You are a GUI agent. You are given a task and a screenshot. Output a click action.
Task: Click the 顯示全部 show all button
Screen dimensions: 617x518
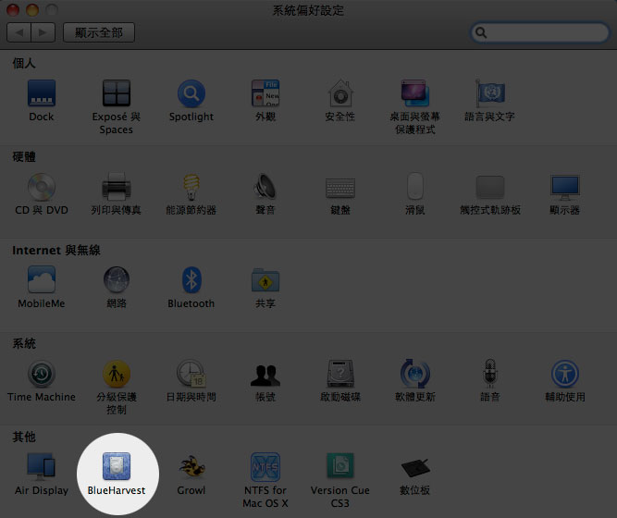tap(99, 32)
